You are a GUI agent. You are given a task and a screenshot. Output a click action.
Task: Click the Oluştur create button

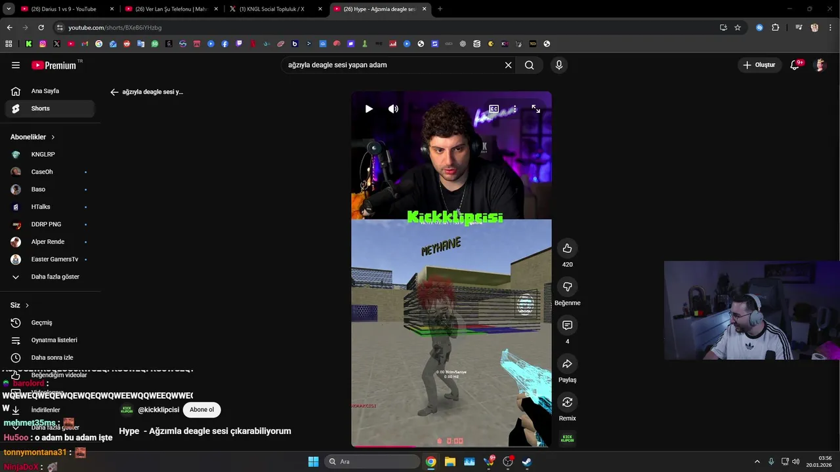click(x=759, y=65)
